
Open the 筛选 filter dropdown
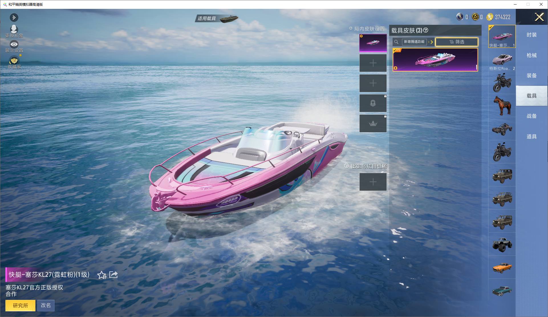coord(457,42)
